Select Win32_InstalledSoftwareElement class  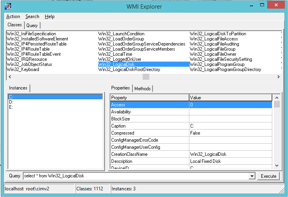[x=37, y=39]
